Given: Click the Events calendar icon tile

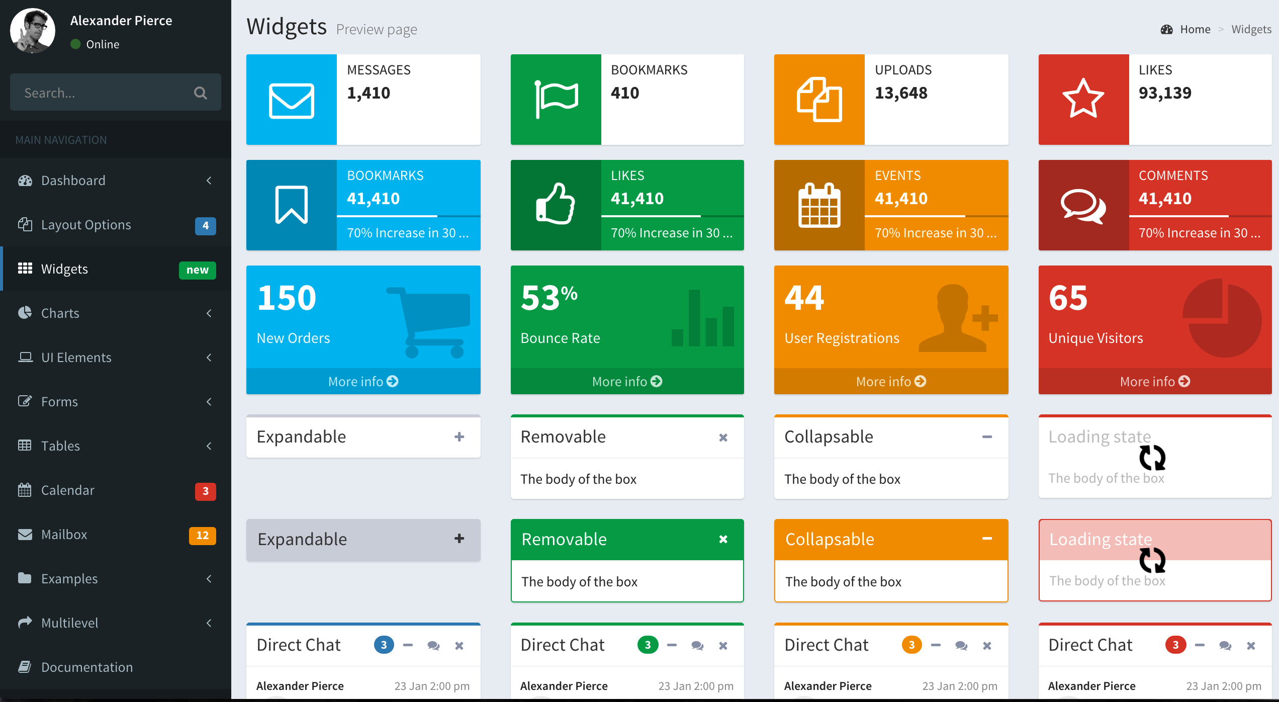Looking at the screenshot, I should [x=819, y=205].
